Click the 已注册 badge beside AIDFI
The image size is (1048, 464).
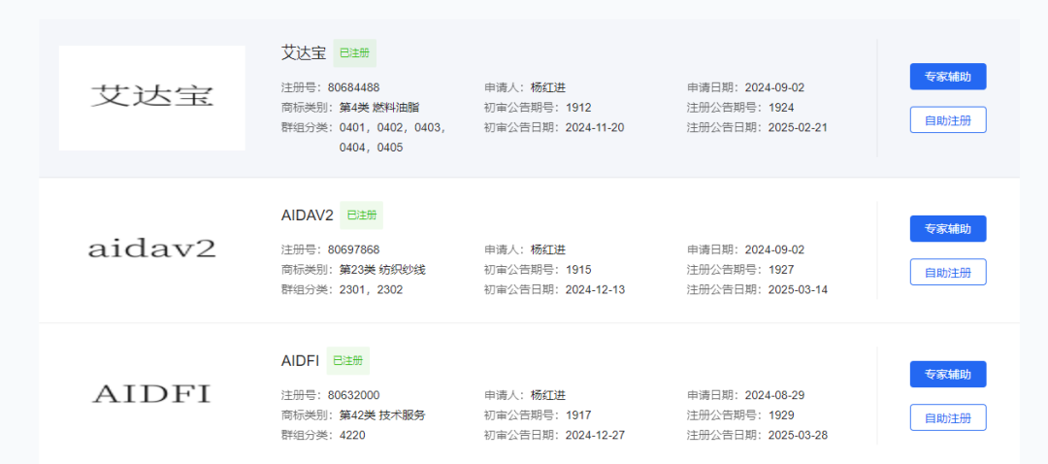[x=347, y=361]
